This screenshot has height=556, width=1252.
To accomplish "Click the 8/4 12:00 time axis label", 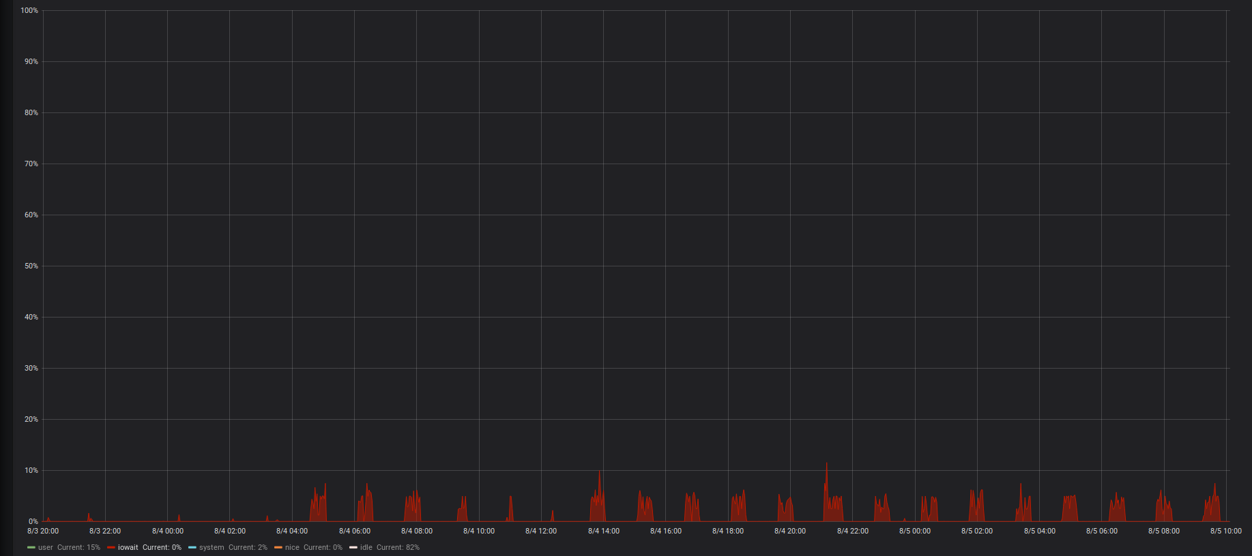I will tap(541, 531).
